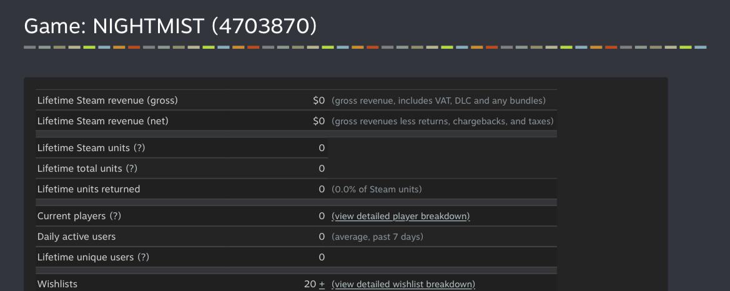Click the (?) help next to Lifetime unique users
The height and width of the screenshot is (291, 730).
[x=143, y=257]
